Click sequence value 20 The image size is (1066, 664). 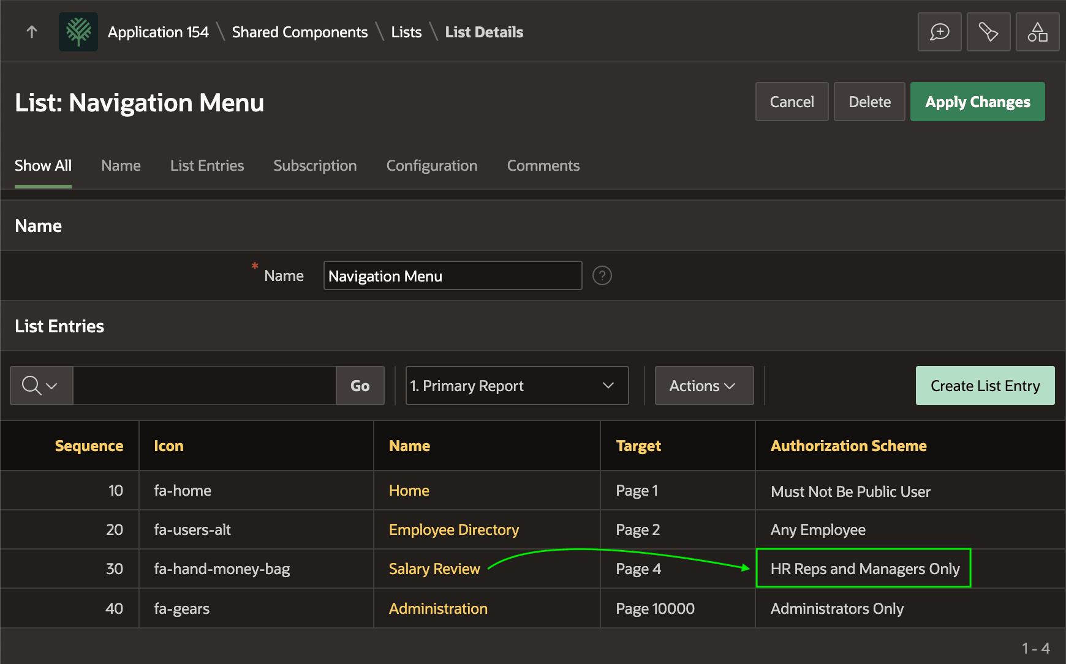point(115,529)
